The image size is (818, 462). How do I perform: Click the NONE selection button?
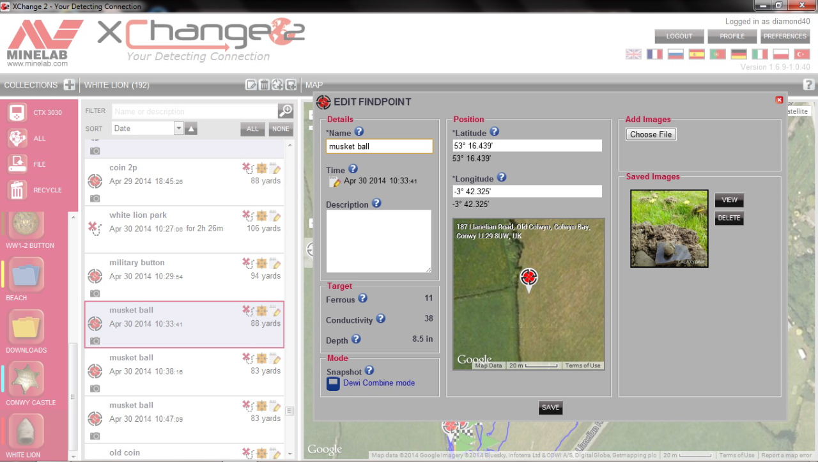point(281,128)
